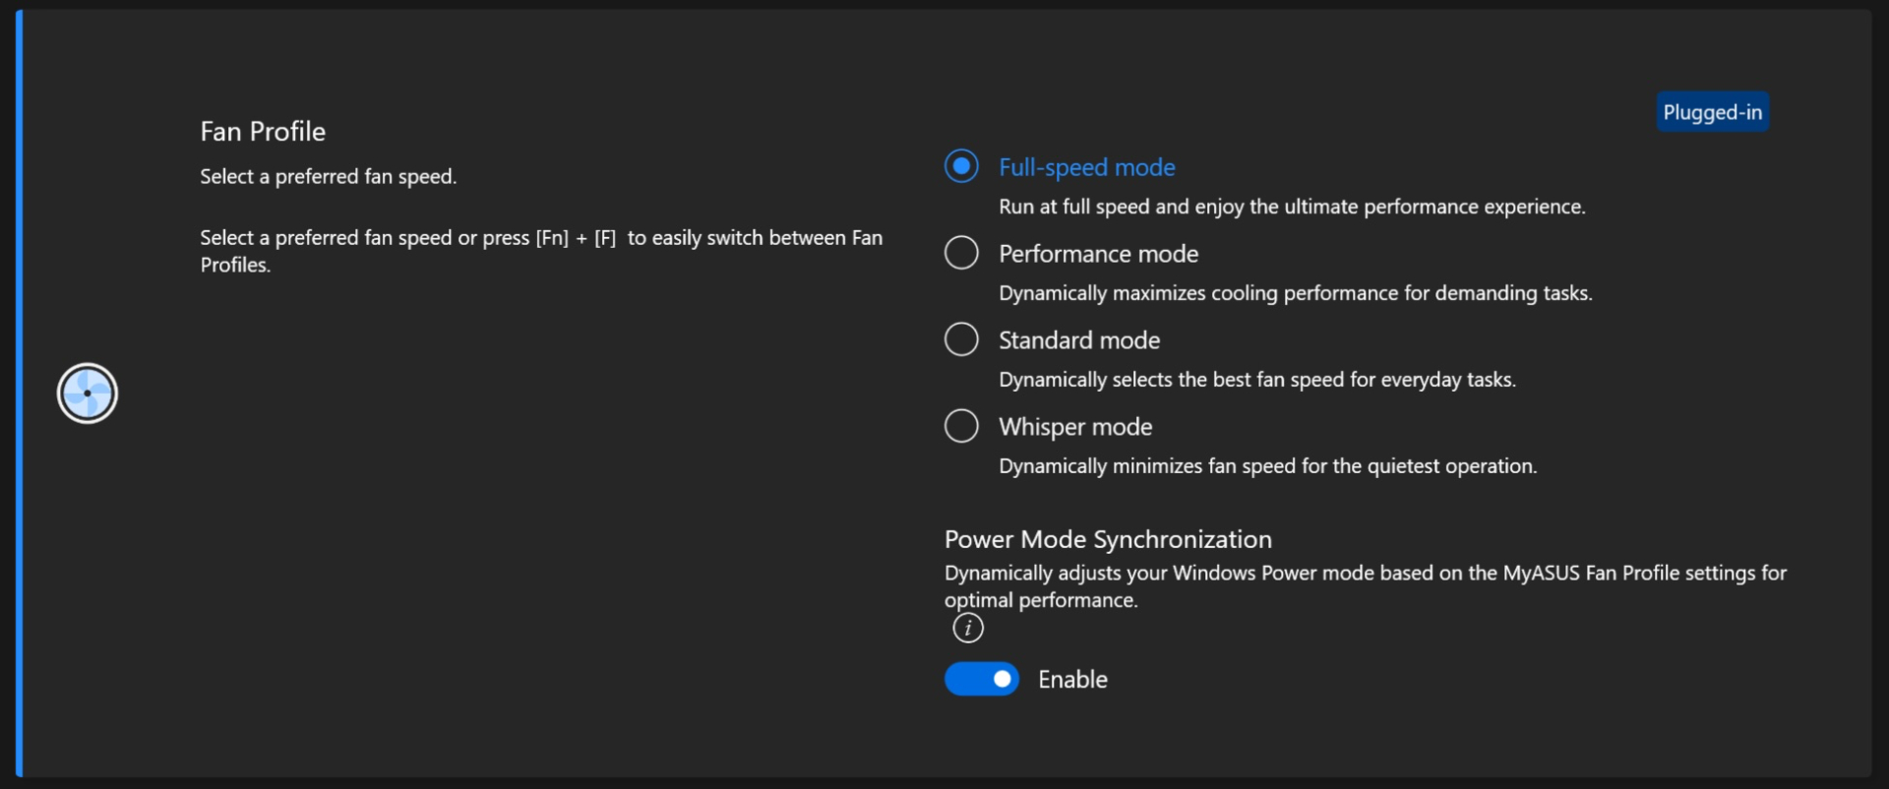1889x789 pixels.
Task: Click the Plugged-in status badge
Action: (1712, 112)
